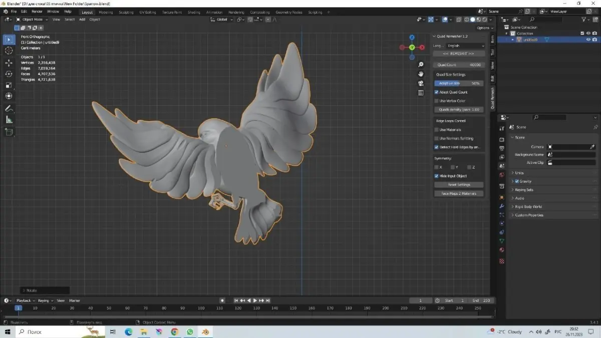Enable Use Materials checkbox

click(x=437, y=130)
